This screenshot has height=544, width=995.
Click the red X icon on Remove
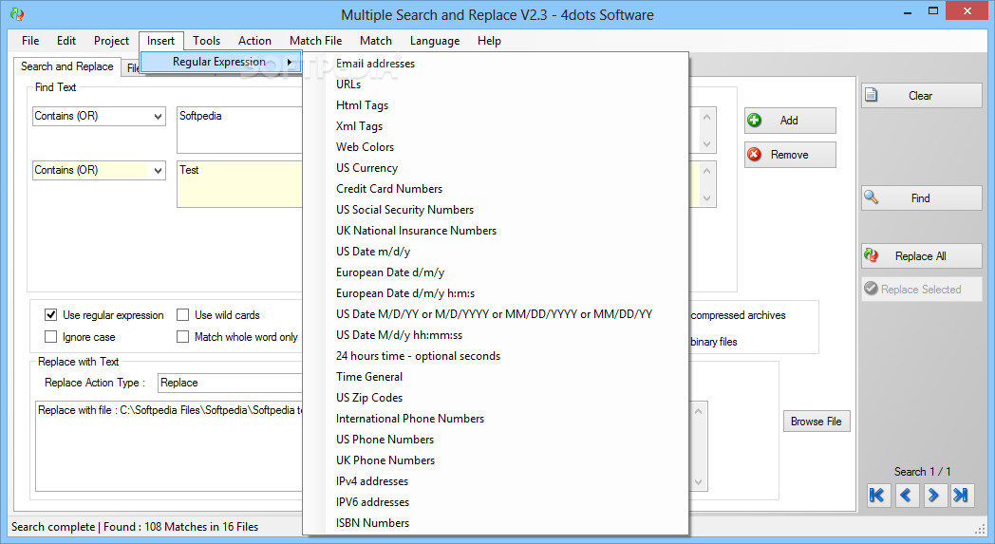tap(755, 154)
